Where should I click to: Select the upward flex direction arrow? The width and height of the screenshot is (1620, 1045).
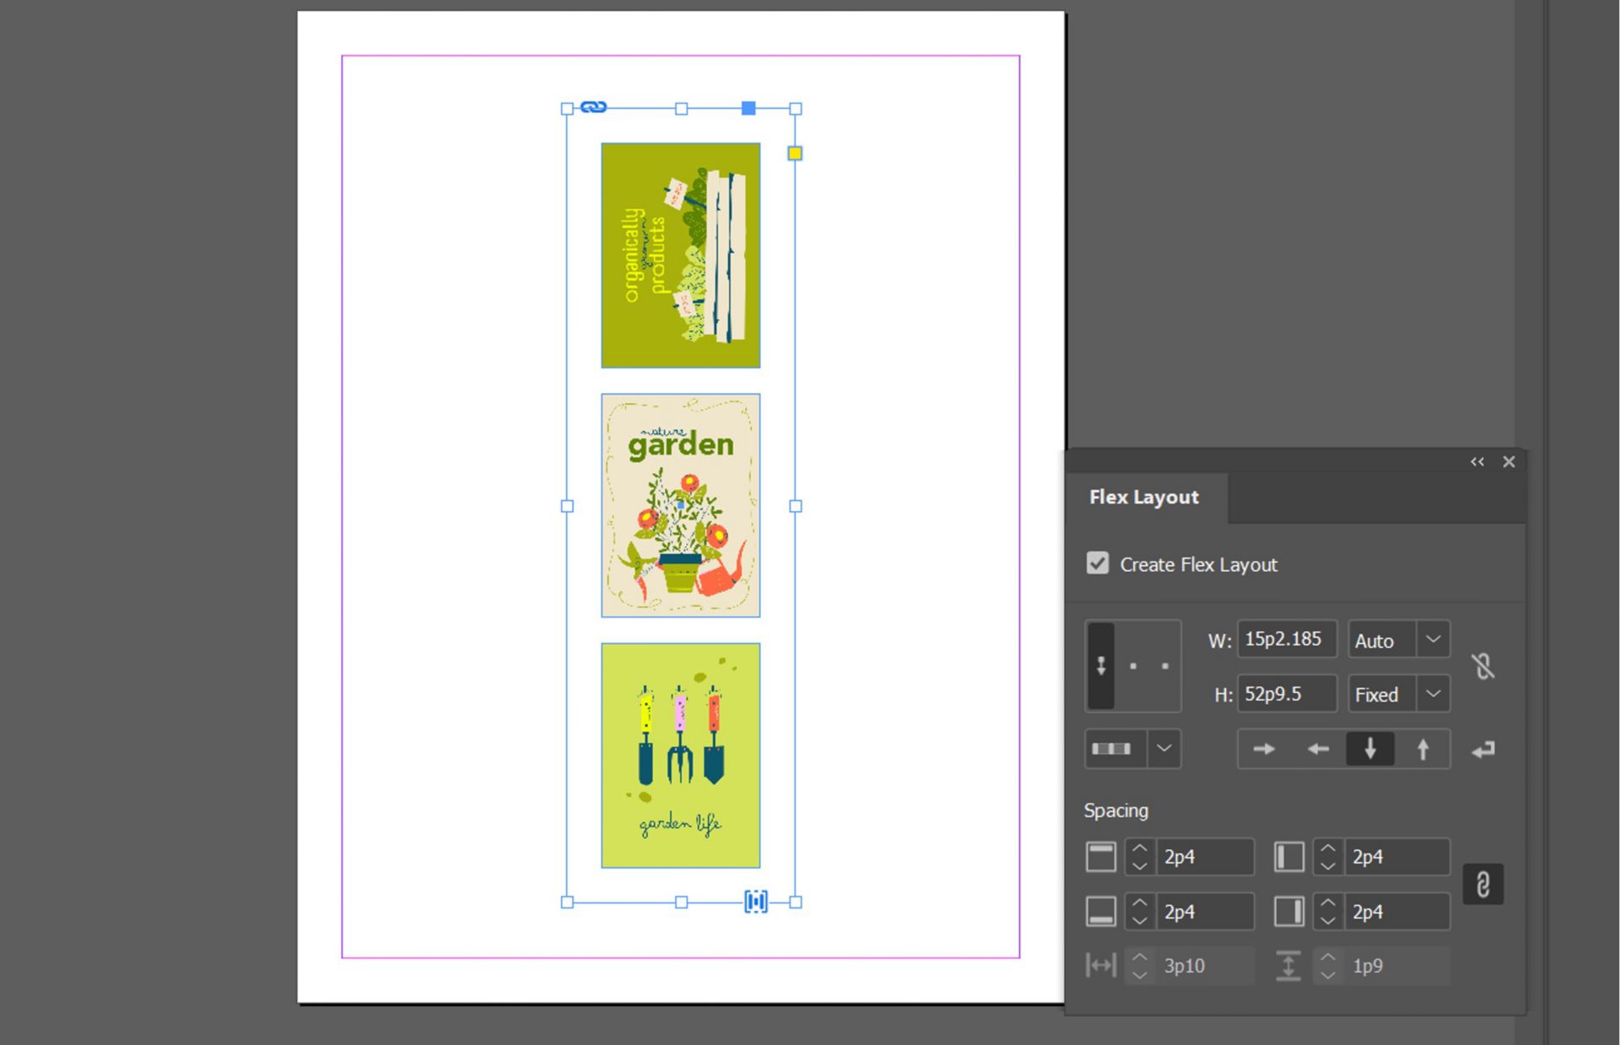click(1423, 749)
